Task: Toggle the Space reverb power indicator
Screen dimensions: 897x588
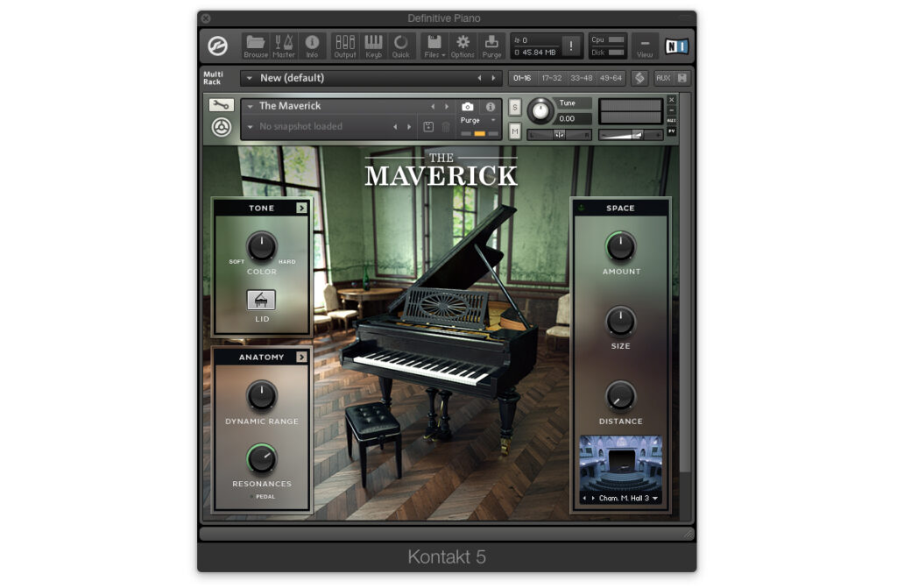Action: pos(582,208)
